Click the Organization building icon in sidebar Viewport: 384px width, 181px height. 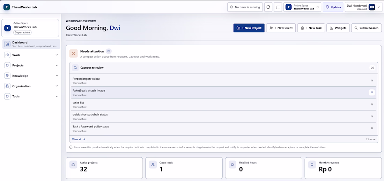click(x=7, y=86)
